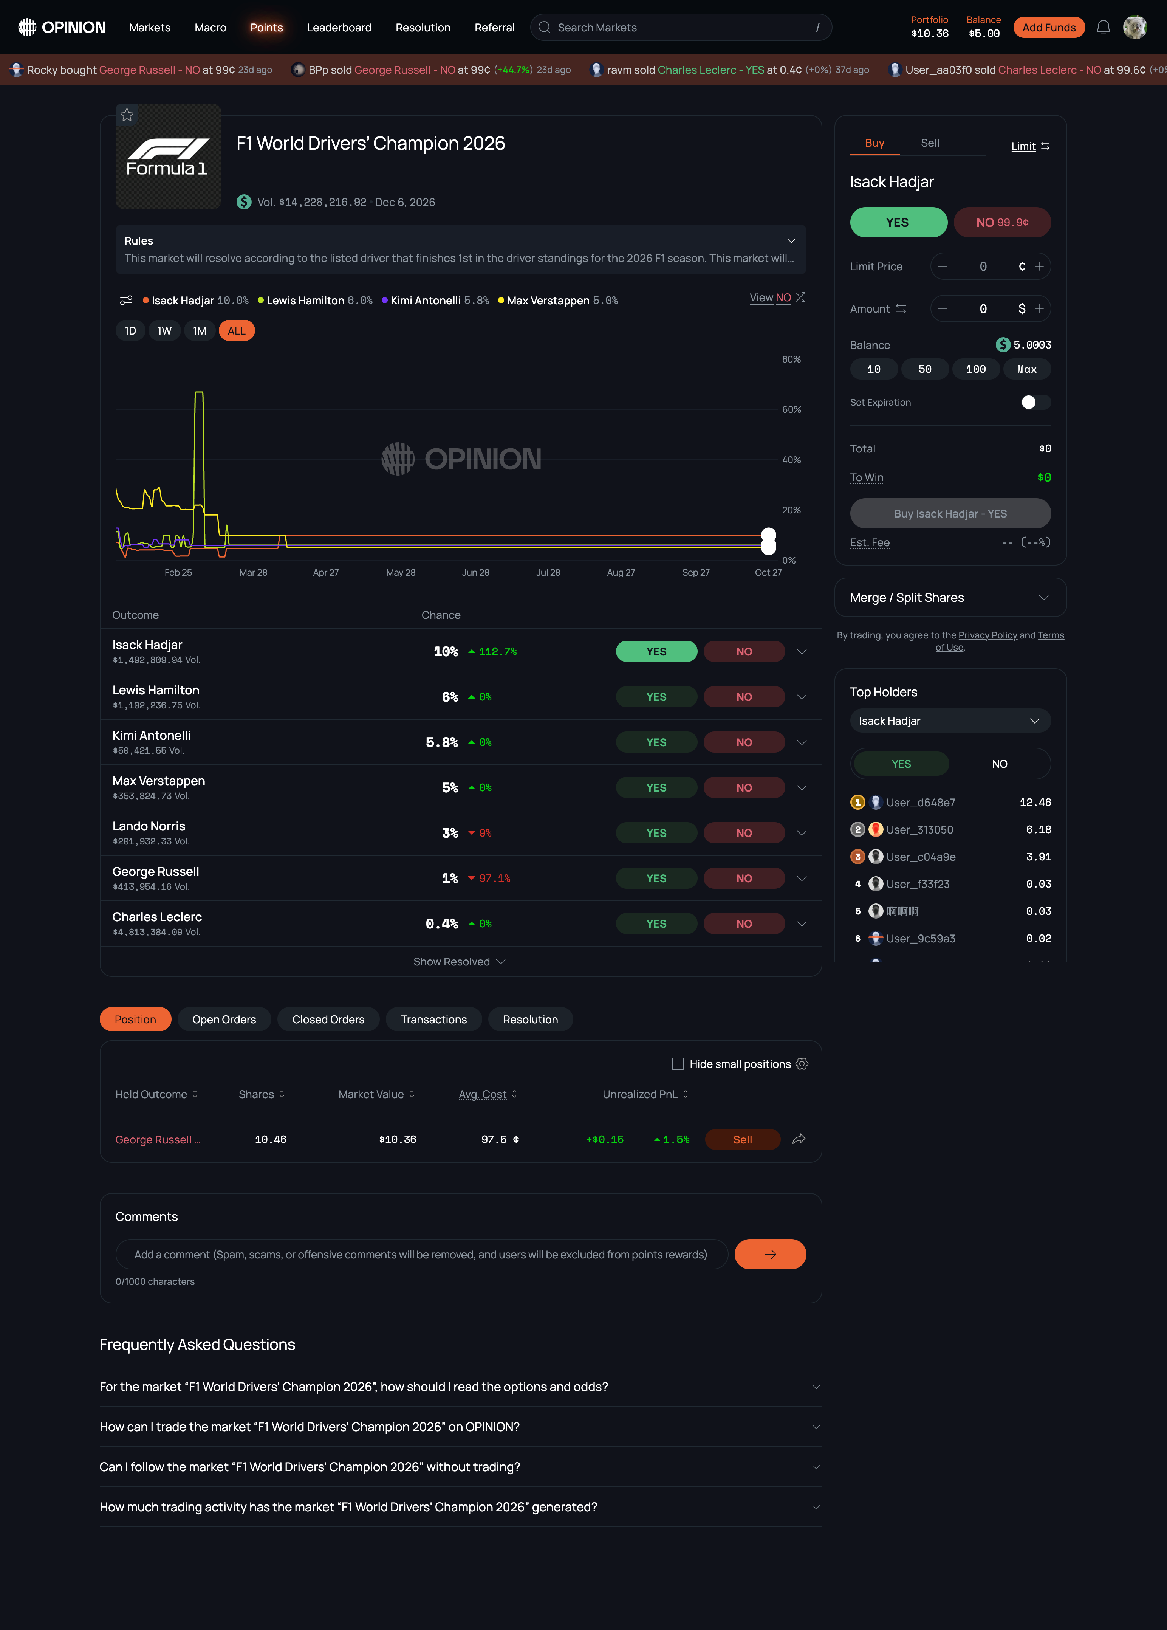
Task: Focus the Search Markets field
Action: 681,27
